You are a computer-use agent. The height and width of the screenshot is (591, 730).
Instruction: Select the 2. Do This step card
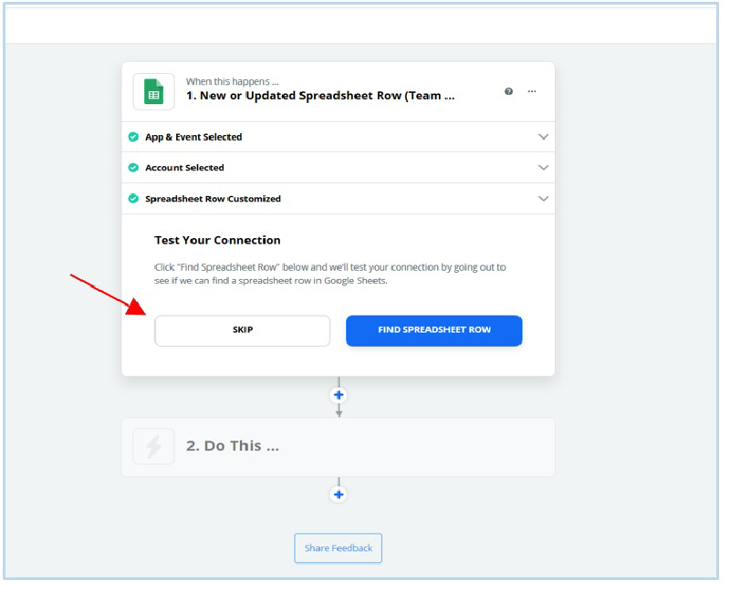point(338,447)
